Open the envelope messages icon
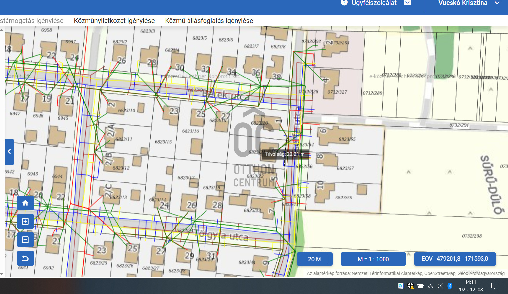Viewport: 508px width, 294px height. pos(407,3)
